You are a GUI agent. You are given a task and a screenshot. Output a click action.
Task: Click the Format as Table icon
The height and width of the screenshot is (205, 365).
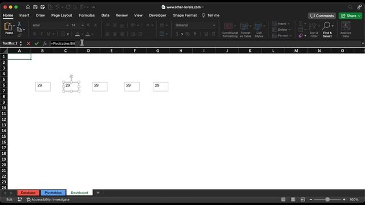244,26
